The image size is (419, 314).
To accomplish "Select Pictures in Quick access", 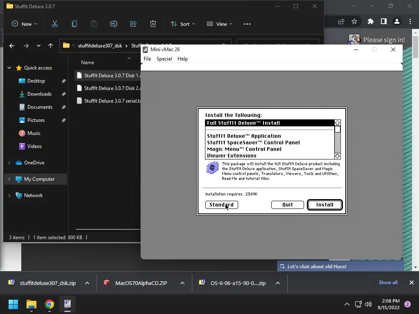I will click(x=36, y=120).
